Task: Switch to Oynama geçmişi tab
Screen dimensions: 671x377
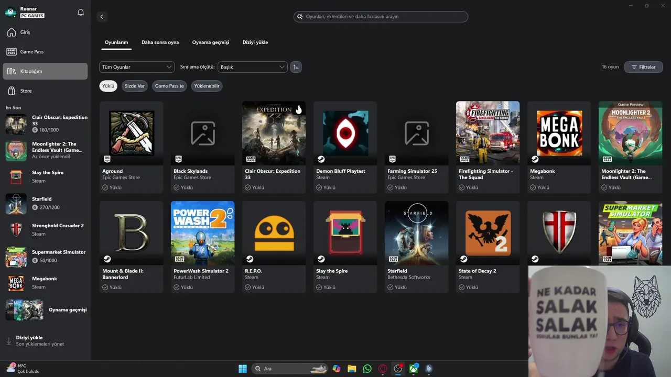Action: (x=211, y=42)
